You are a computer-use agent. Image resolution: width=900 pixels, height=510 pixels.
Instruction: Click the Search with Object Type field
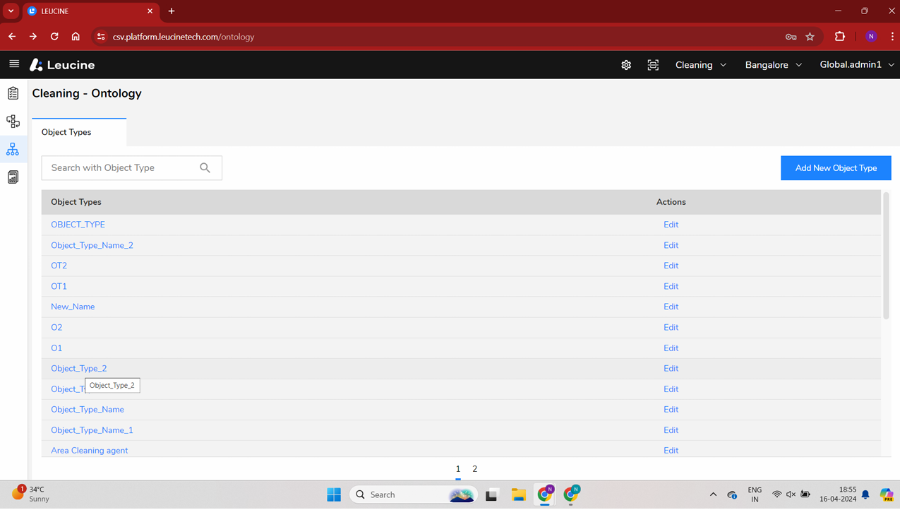tap(120, 168)
